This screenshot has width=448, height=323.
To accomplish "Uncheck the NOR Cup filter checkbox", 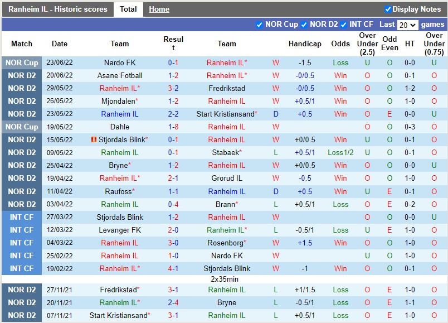I will pyautogui.click(x=259, y=25).
